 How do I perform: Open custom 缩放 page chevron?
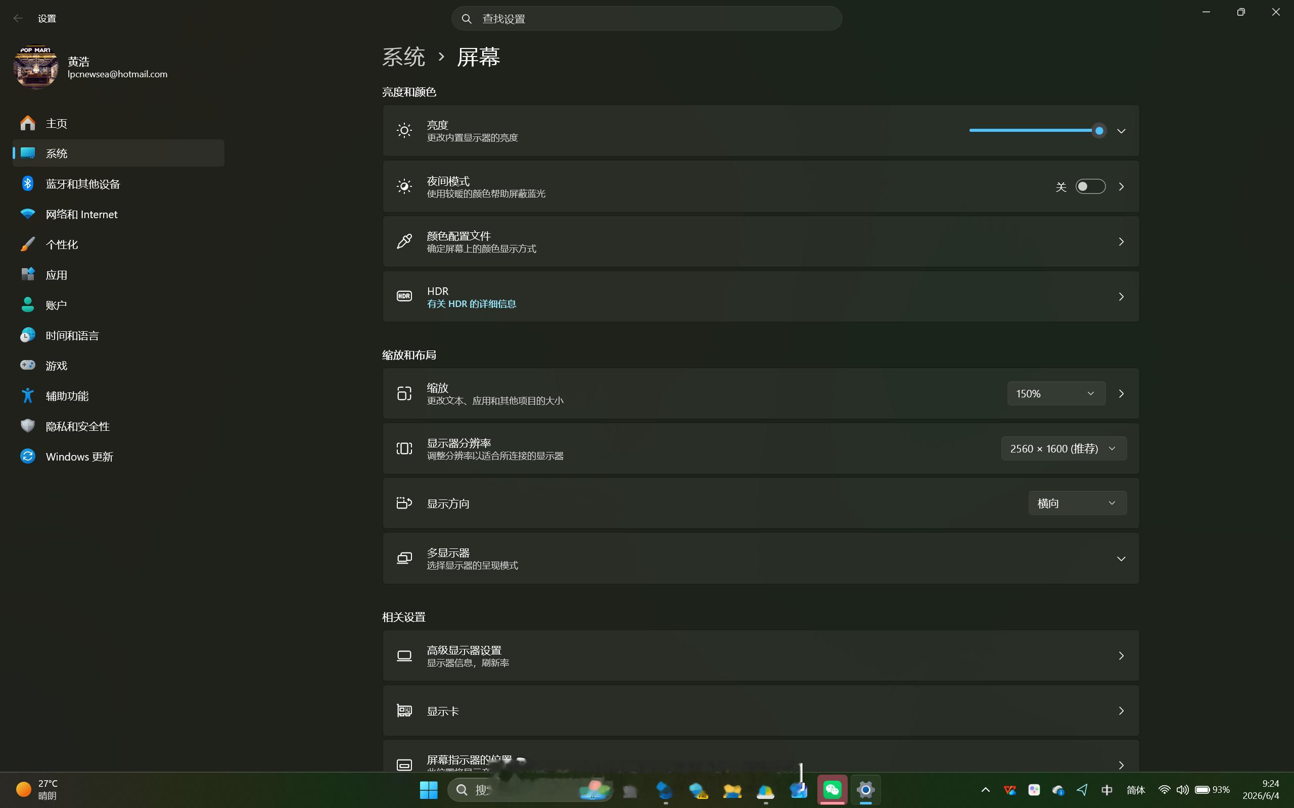coord(1121,393)
